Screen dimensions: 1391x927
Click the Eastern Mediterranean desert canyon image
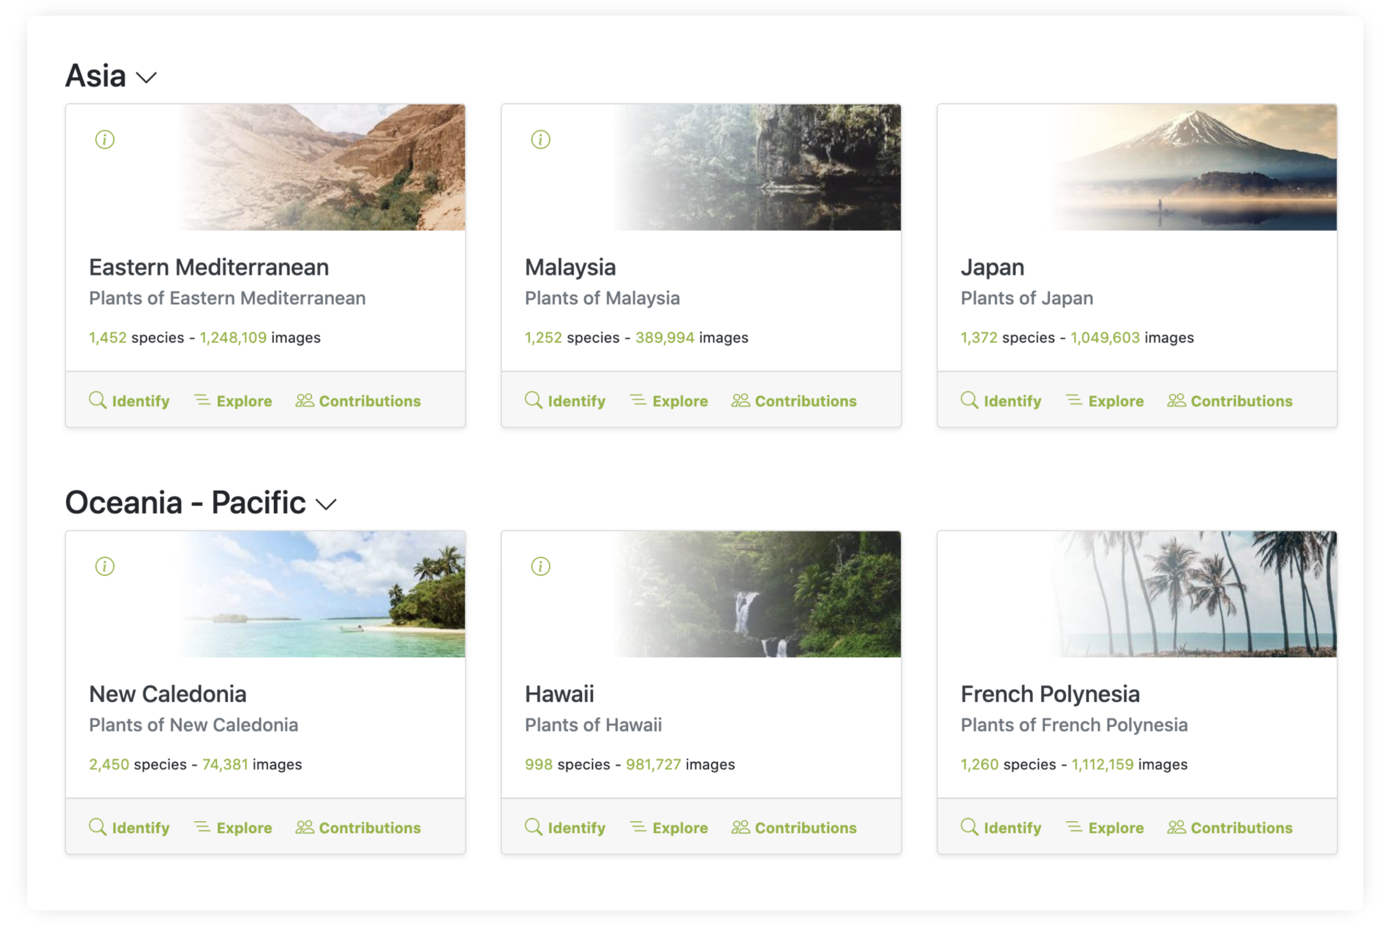[322, 167]
